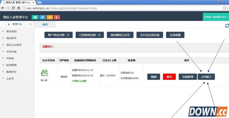Image resolution: width=229 pixels, height=118 pixels.
Task: Click the red 删除 button
Action: [169, 77]
